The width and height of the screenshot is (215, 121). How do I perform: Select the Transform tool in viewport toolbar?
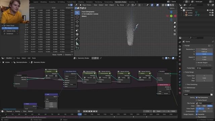tap(77, 34)
